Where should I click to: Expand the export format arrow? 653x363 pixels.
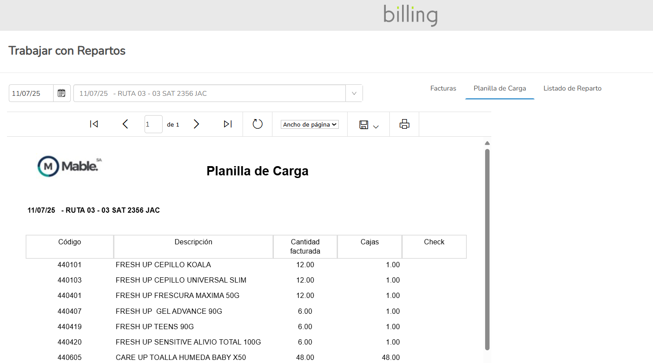tap(376, 127)
